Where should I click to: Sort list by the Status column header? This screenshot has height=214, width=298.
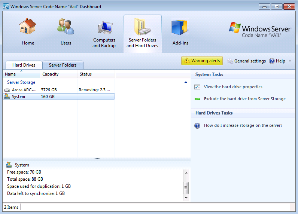96,74
